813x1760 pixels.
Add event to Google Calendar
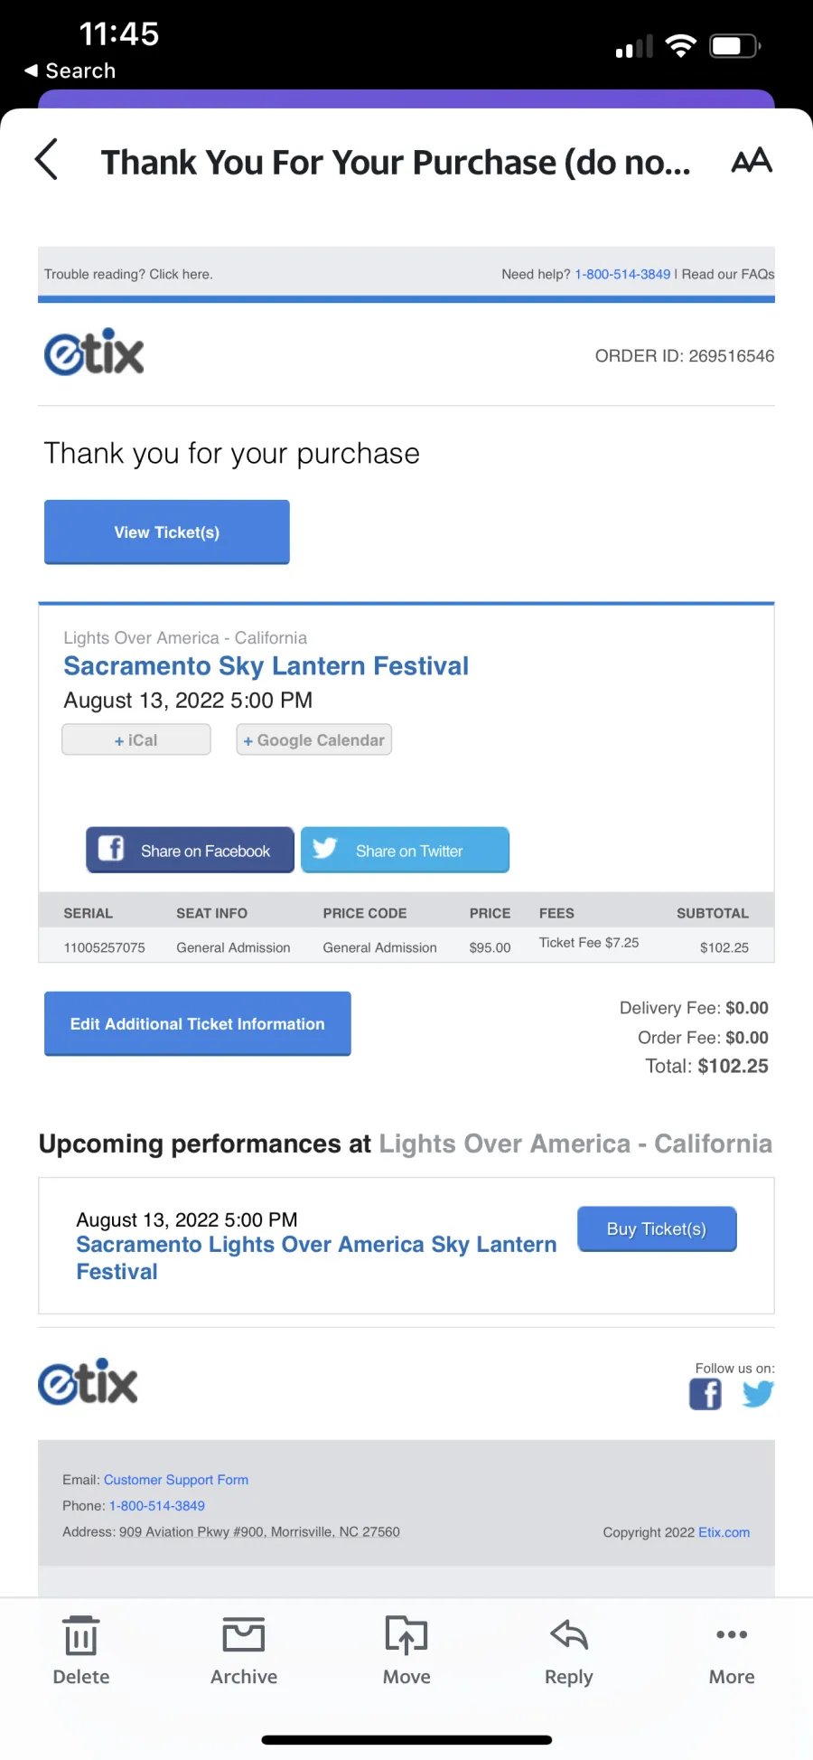(314, 739)
